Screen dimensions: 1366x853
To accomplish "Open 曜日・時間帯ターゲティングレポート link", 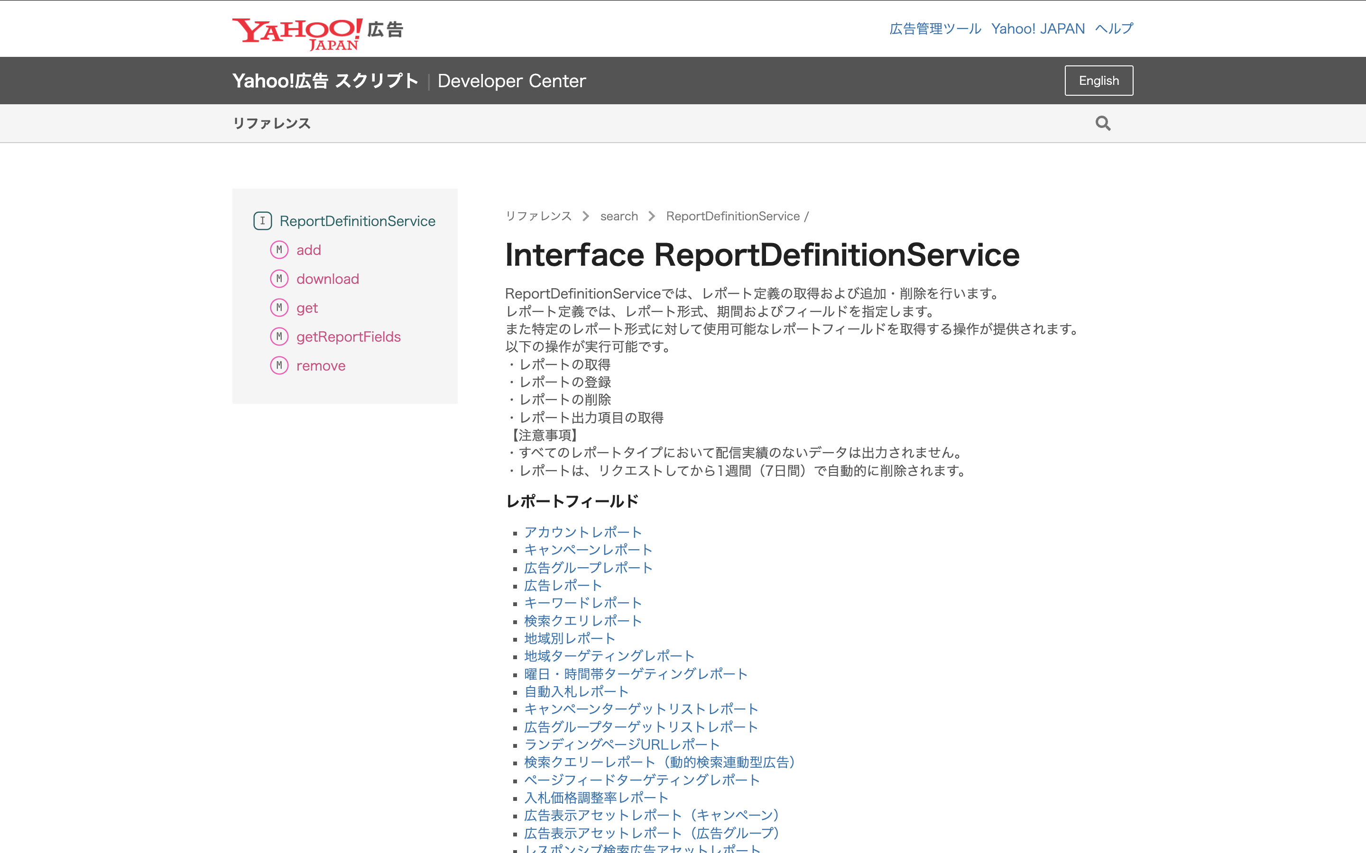I will pyautogui.click(x=636, y=673).
